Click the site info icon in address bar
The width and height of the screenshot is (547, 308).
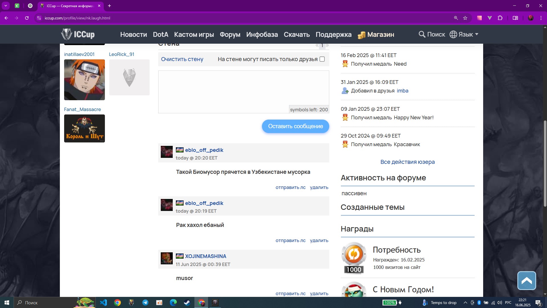pos(39,18)
